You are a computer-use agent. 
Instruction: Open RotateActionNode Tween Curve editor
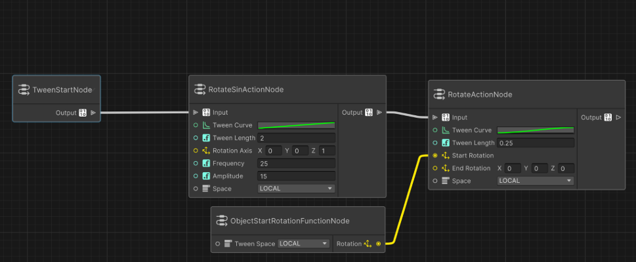(536, 130)
